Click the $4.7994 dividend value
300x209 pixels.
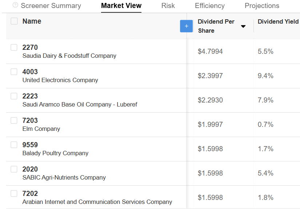[210, 52]
